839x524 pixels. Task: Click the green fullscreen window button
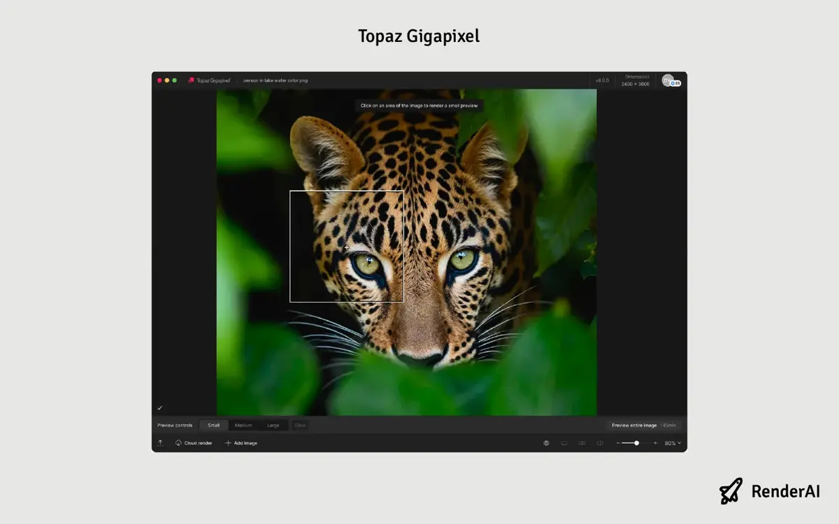[175, 80]
